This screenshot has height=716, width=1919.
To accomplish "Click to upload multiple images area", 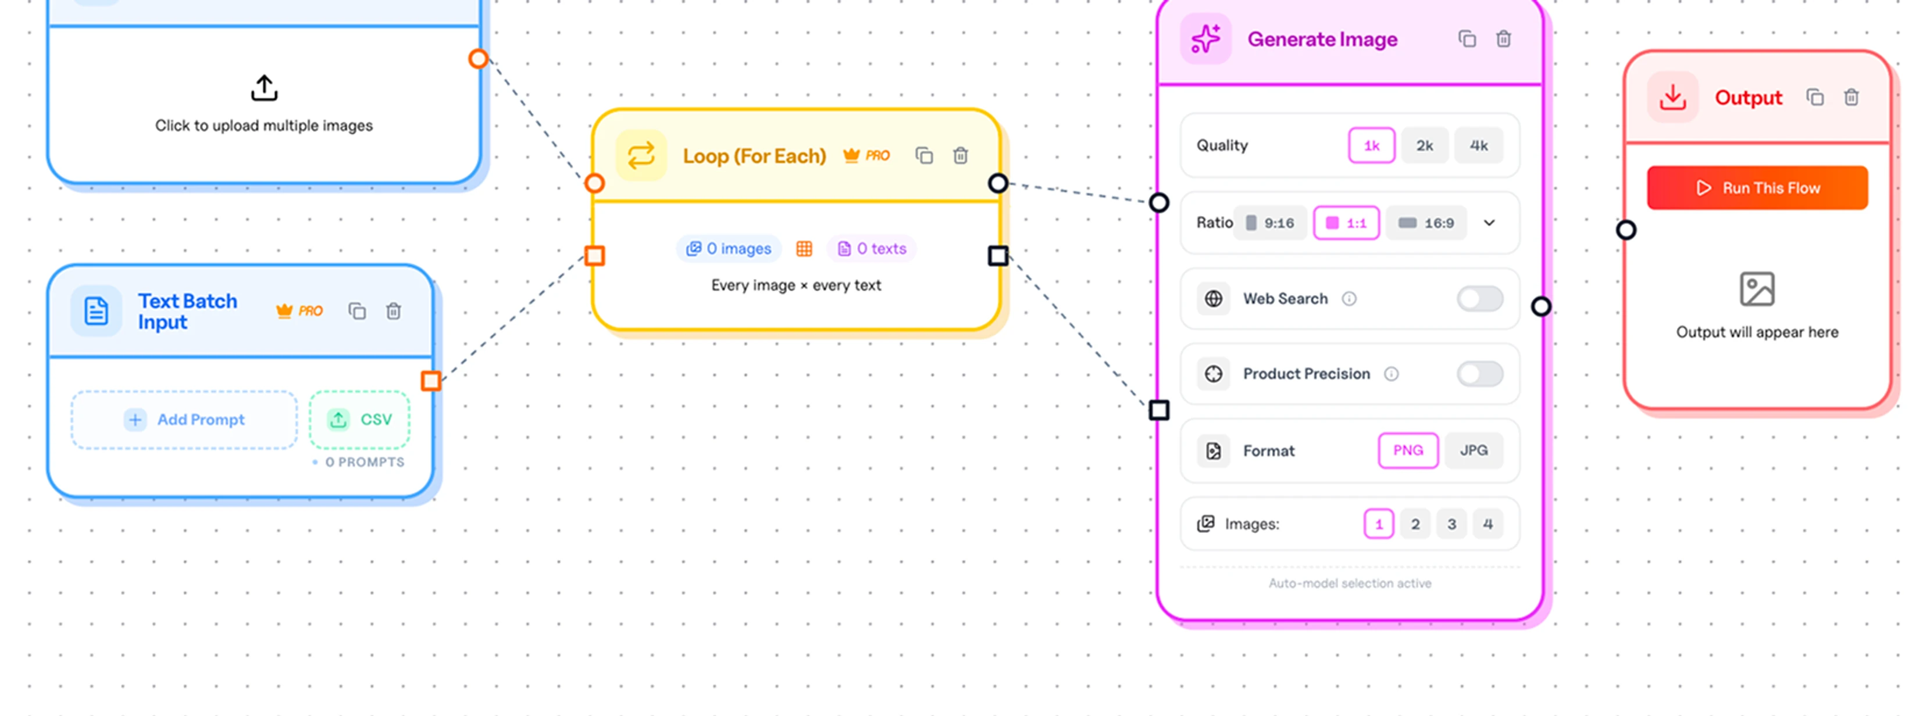I will coord(263,105).
